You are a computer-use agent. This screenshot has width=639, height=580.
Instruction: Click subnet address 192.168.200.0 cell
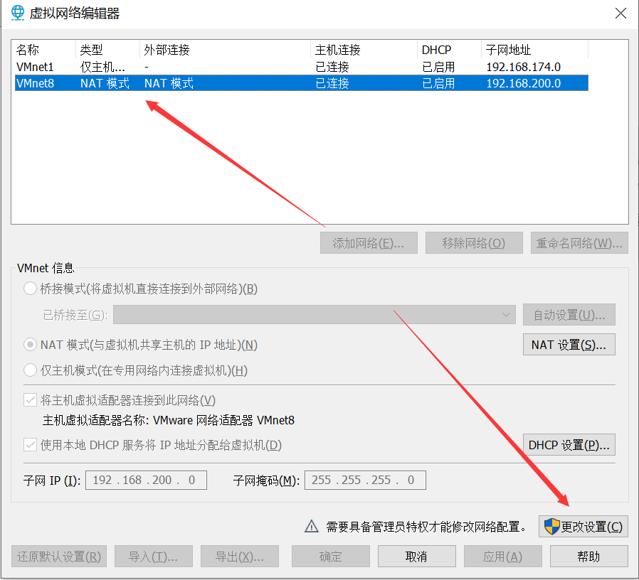pos(523,83)
